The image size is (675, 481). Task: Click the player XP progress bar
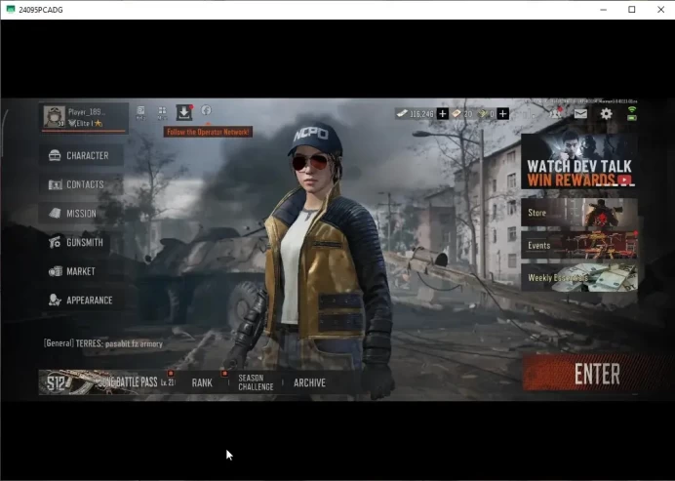pyautogui.click(x=84, y=131)
